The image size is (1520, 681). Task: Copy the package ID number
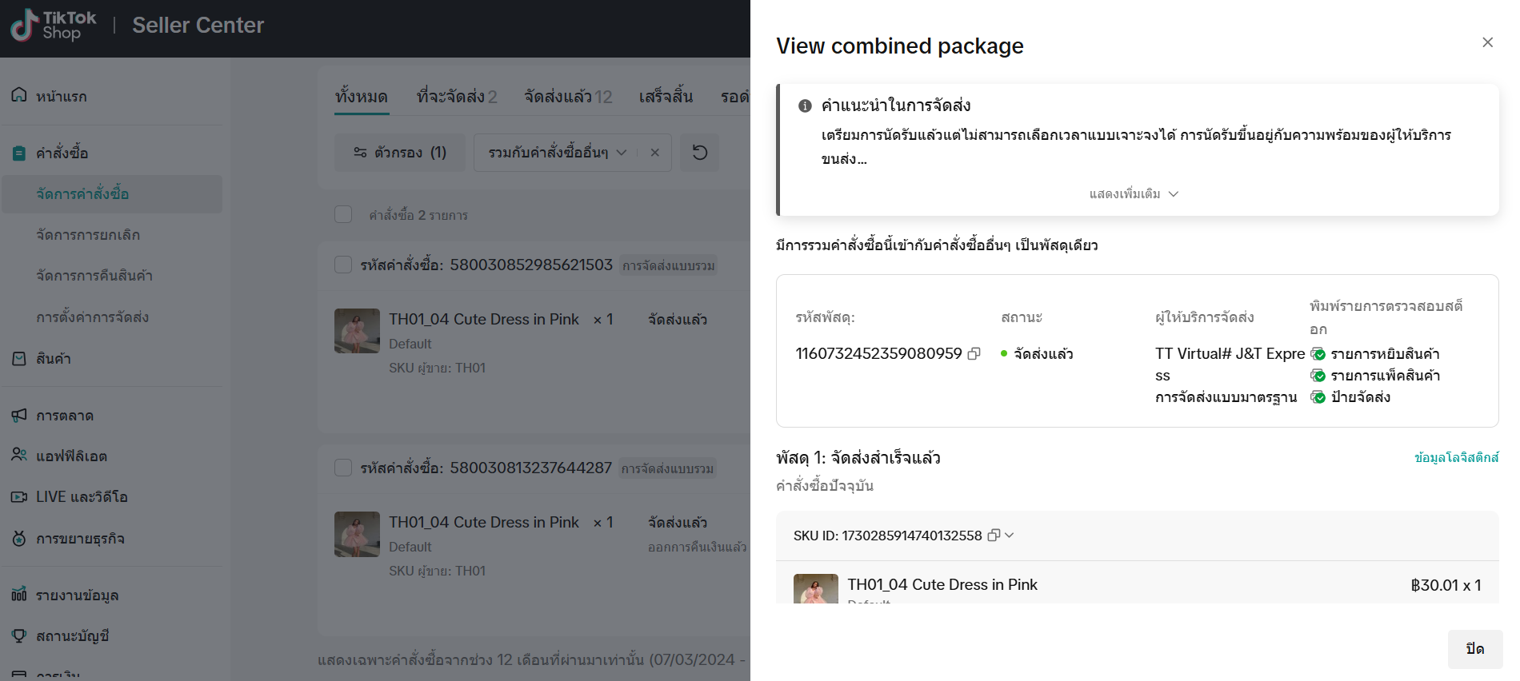(x=974, y=354)
